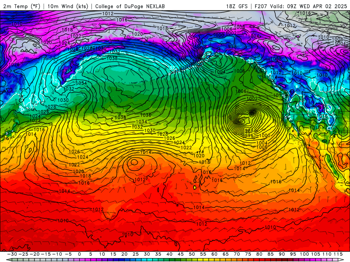The height and width of the screenshot is (262, 350).
Task: Click the colorbar label '110'
Action: (x=327, y=254)
